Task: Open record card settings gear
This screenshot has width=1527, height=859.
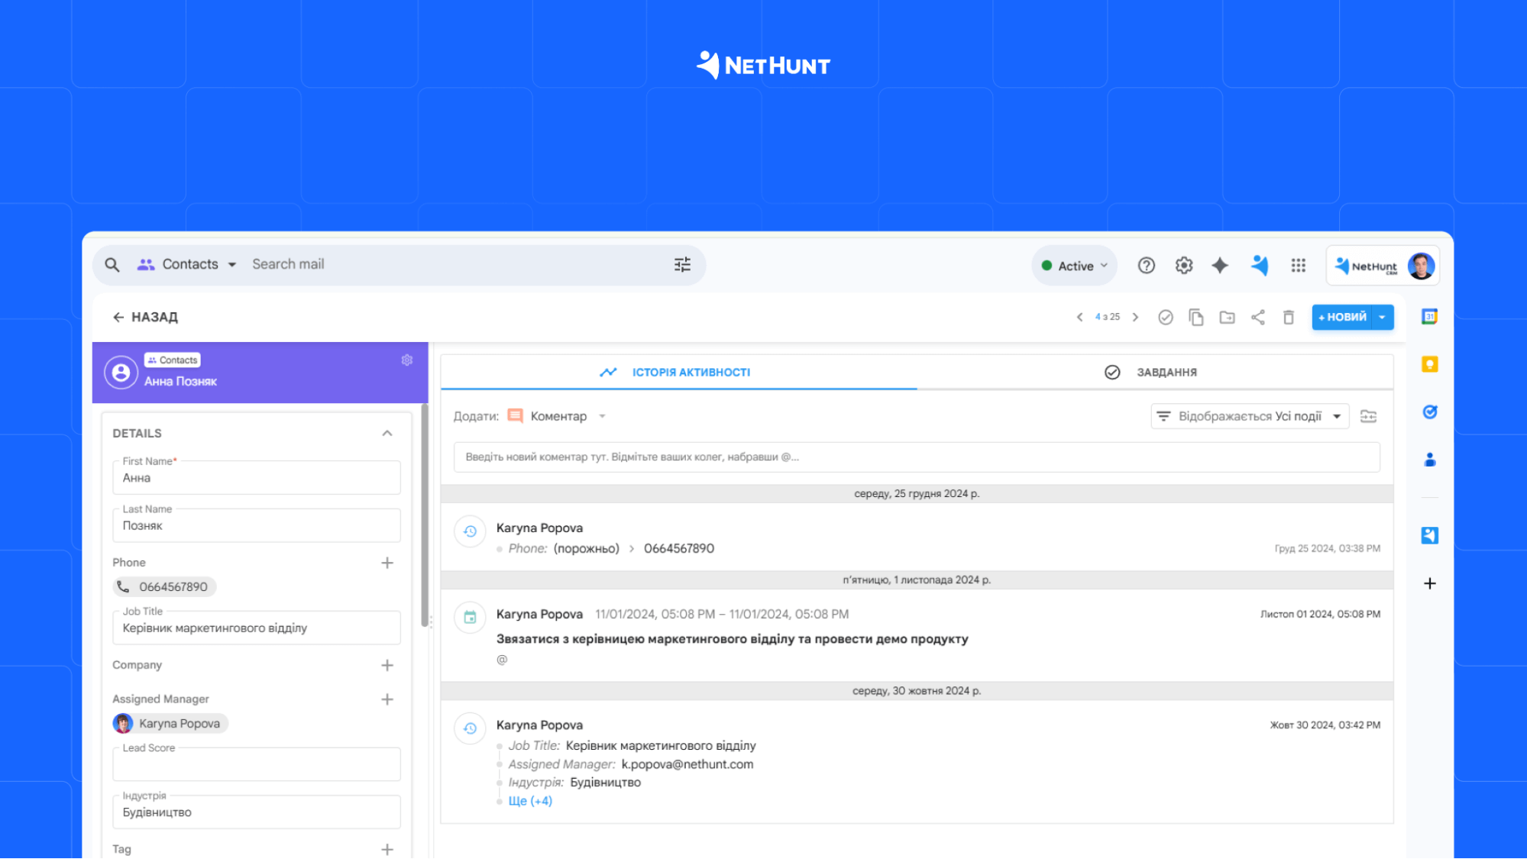Action: click(407, 360)
